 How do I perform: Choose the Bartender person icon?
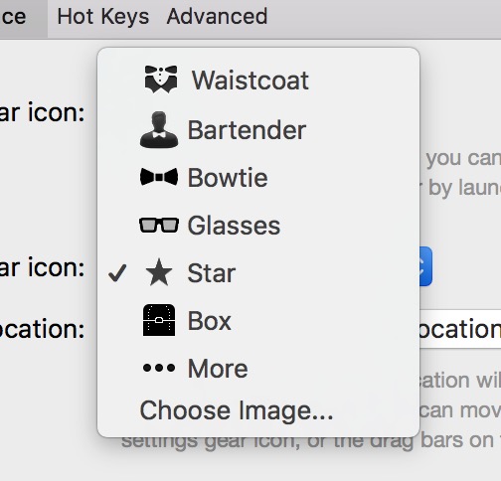click(x=159, y=129)
